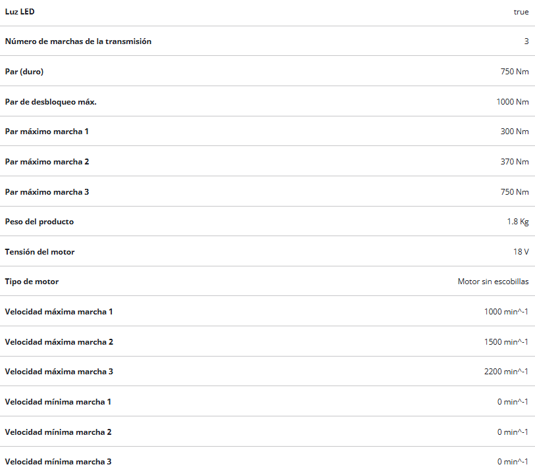
Task: Select the '1000 Nm' unlocking torque value
Action: tap(512, 102)
